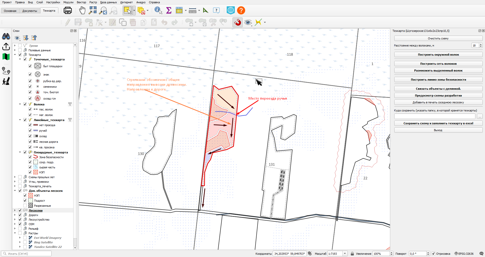
Task: Click Построить сеть волоков button
Action: tap(438, 64)
